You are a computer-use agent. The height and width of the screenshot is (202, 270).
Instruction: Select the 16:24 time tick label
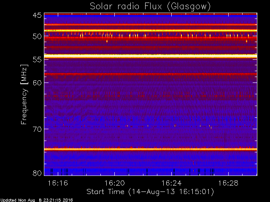click(172, 183)
